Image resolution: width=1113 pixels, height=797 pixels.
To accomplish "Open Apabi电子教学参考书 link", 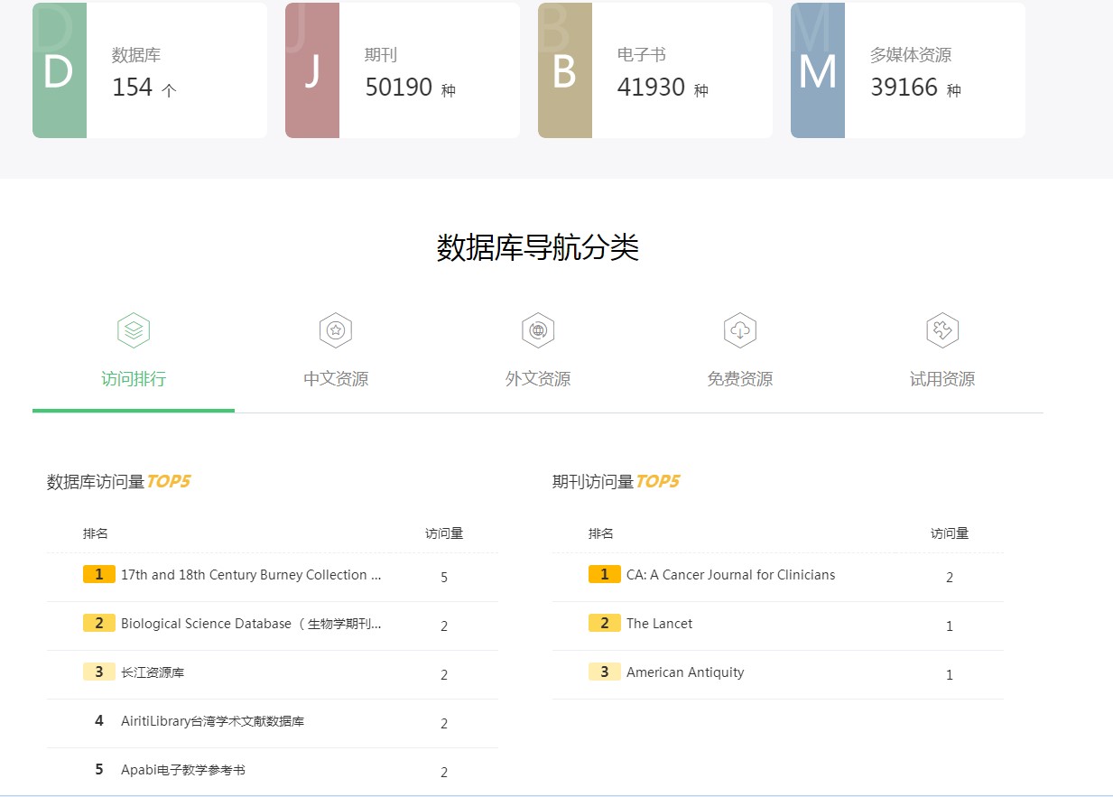I will (x=183, y=770).
